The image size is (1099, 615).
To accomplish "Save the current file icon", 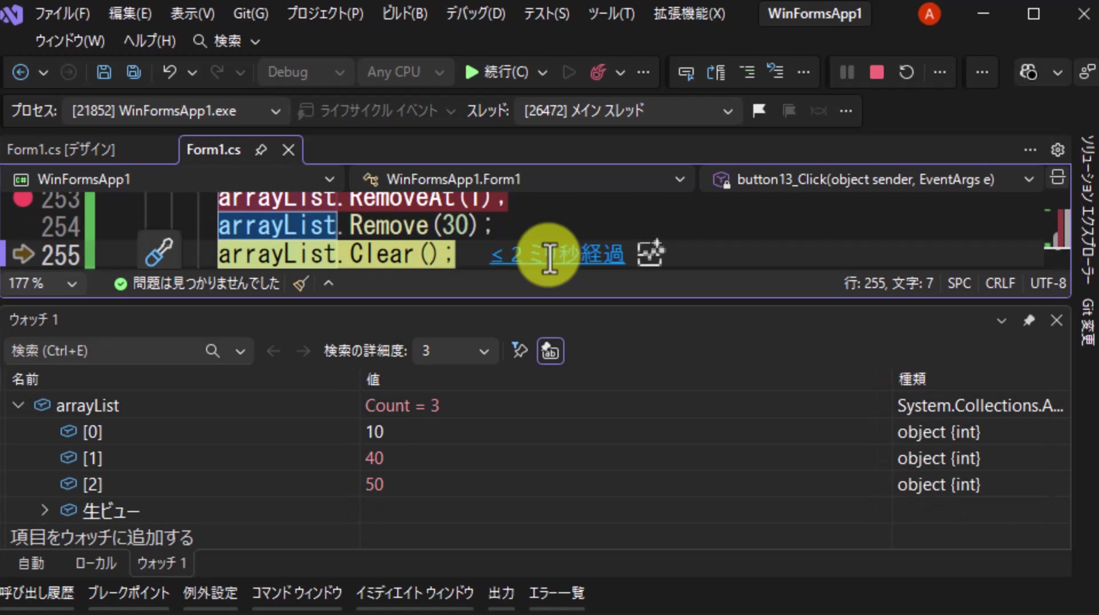I will pos(104,72).
